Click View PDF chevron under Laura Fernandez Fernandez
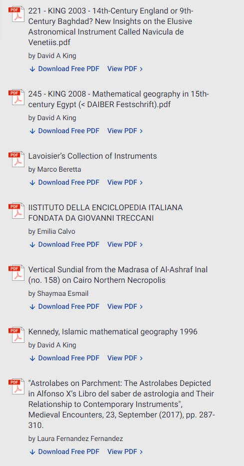This screenshot has width=244, height=466. [x=141, y=452]
